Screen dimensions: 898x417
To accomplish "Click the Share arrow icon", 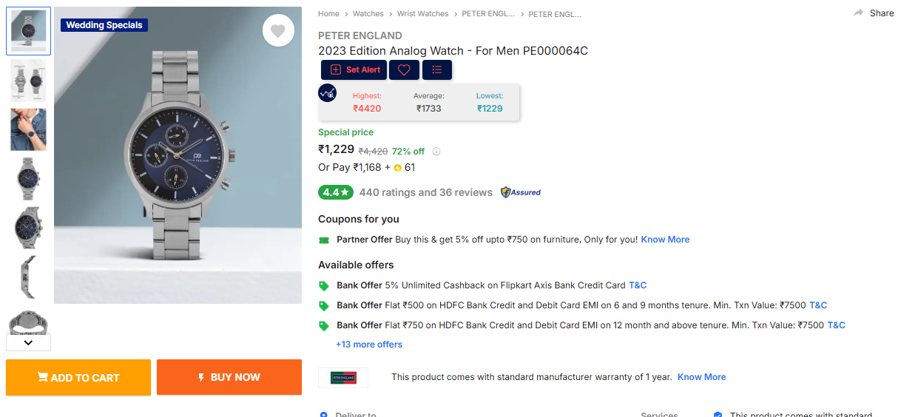I will click(x=859, y=13).
